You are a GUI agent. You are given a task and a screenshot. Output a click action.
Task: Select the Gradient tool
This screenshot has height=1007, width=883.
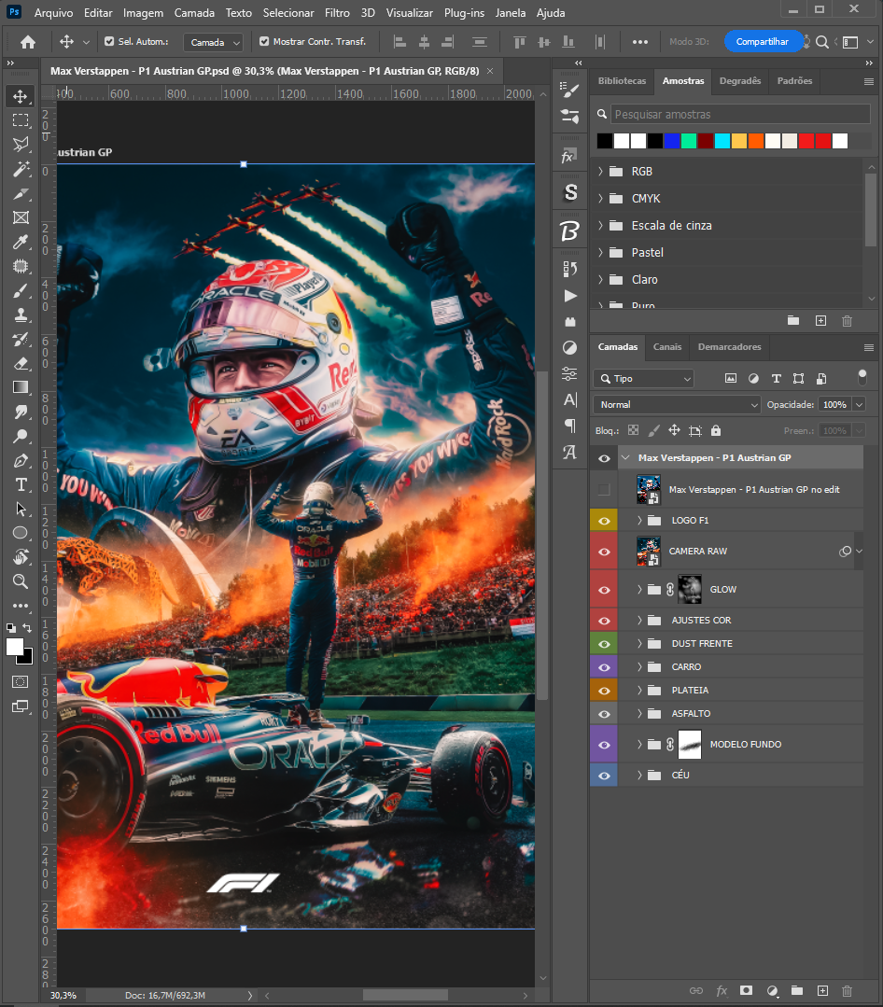21,387
